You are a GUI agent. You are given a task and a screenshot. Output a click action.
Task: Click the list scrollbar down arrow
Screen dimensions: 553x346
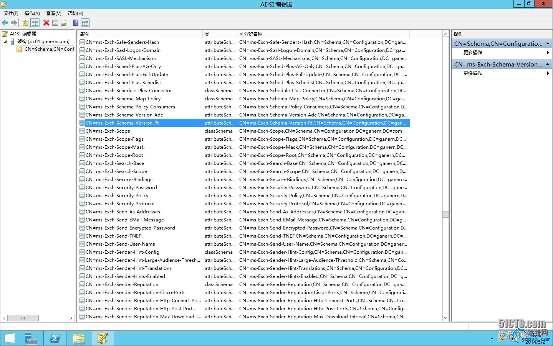[x=445, y=318]
